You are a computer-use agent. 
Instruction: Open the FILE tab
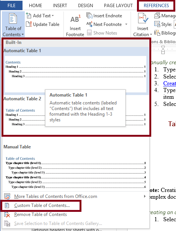(x=11, y=6)
